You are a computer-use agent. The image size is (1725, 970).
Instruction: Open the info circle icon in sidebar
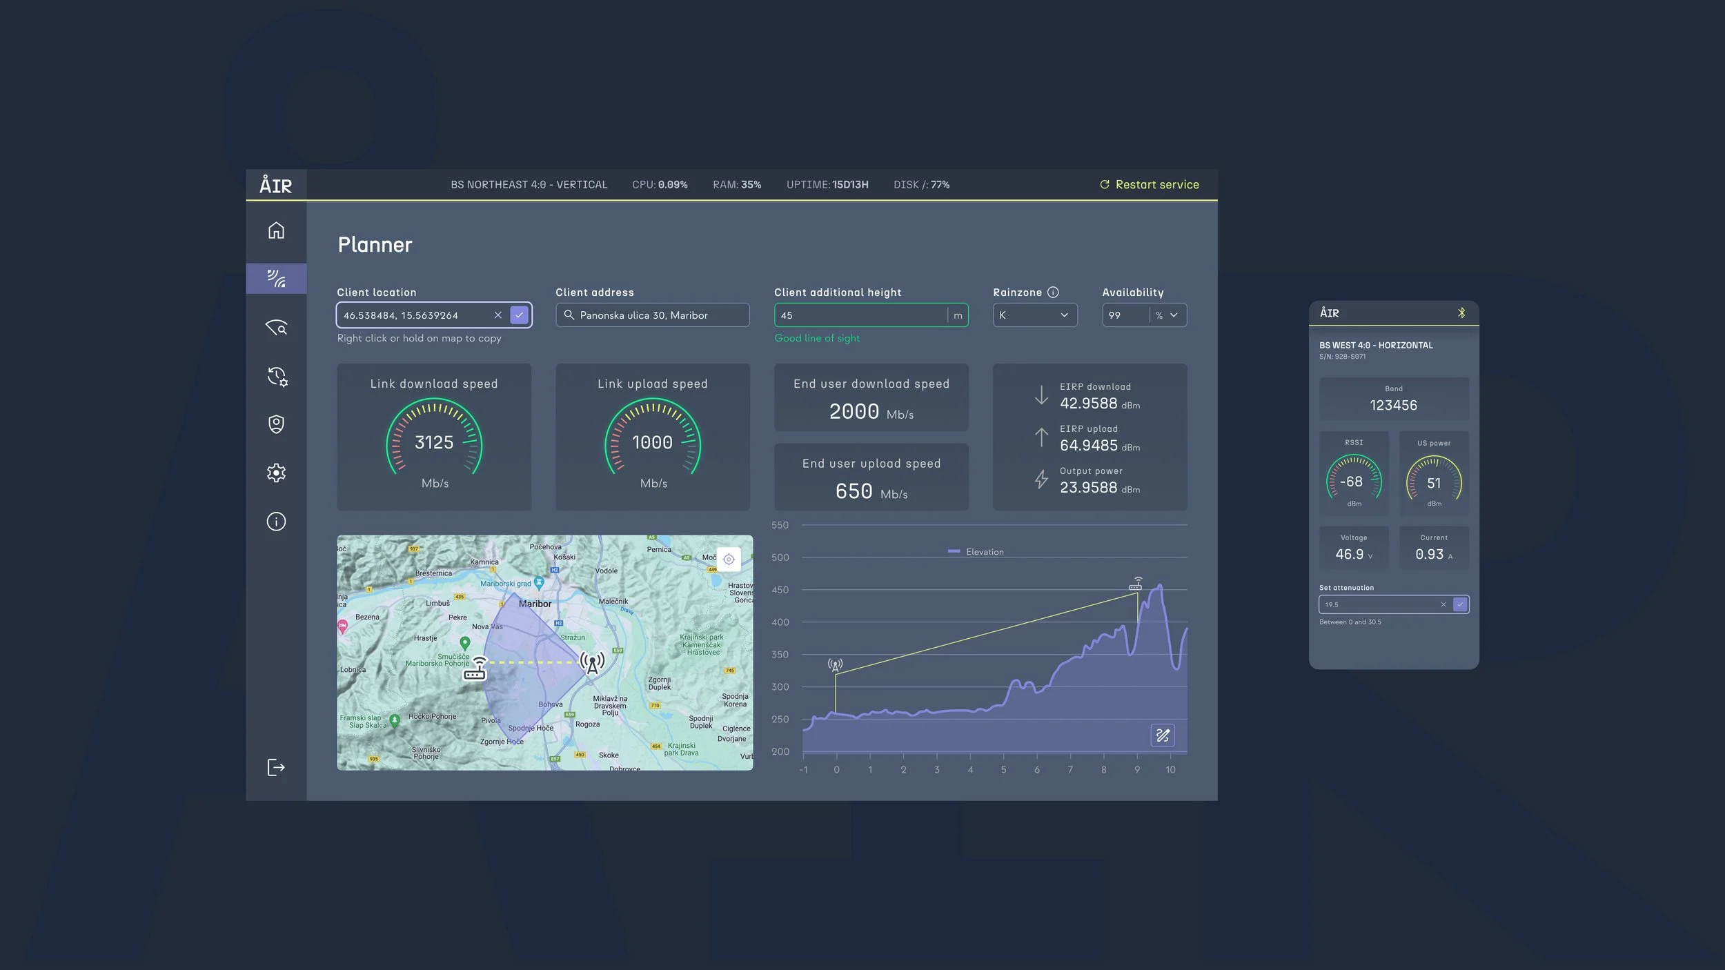click(276, 522)
